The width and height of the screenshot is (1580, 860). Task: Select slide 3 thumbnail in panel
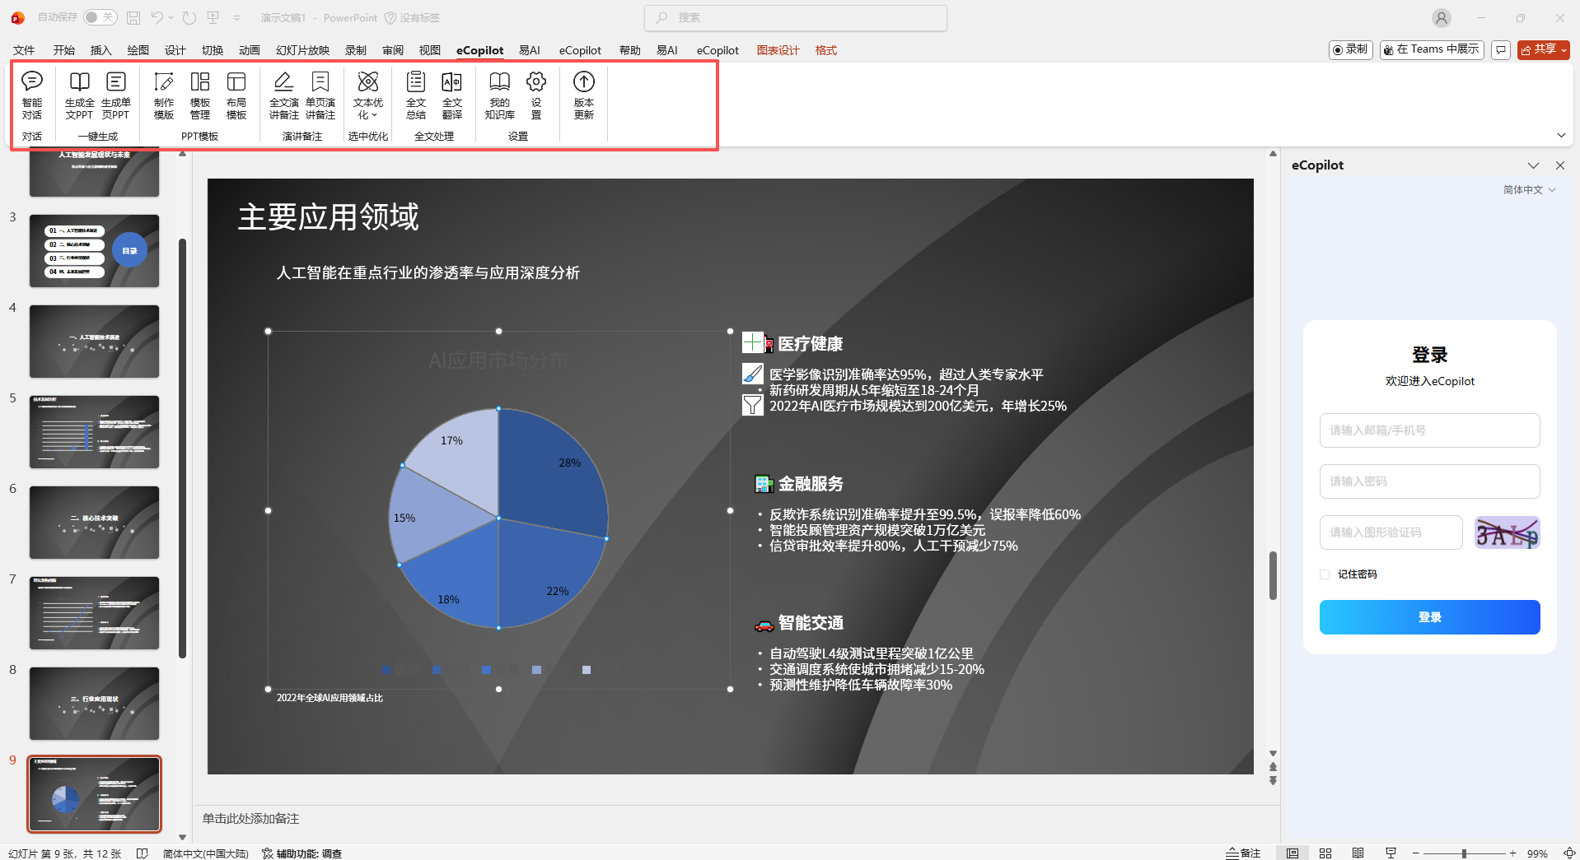[x=94, y=251]
